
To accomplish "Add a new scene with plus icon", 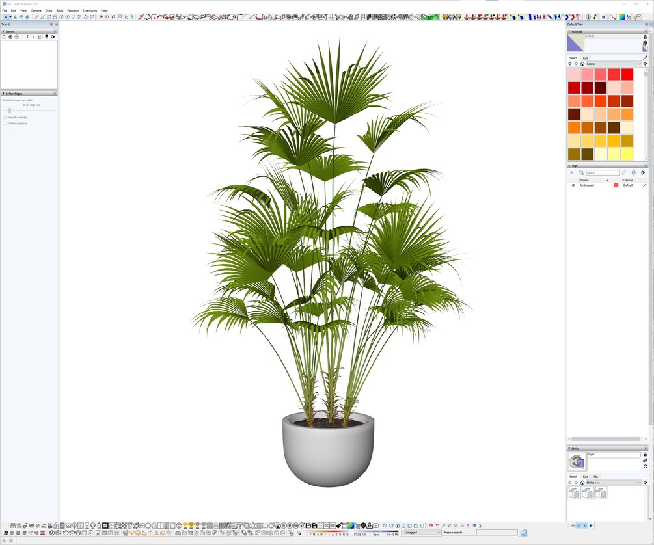I will click(10, 37).
